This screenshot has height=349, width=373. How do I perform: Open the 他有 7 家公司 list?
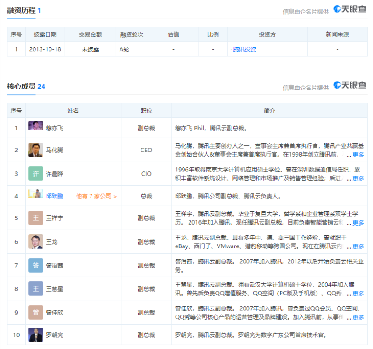pos(96,196)
